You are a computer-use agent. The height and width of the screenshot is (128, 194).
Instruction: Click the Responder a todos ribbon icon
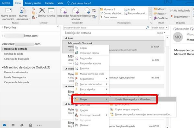[75, 11]
